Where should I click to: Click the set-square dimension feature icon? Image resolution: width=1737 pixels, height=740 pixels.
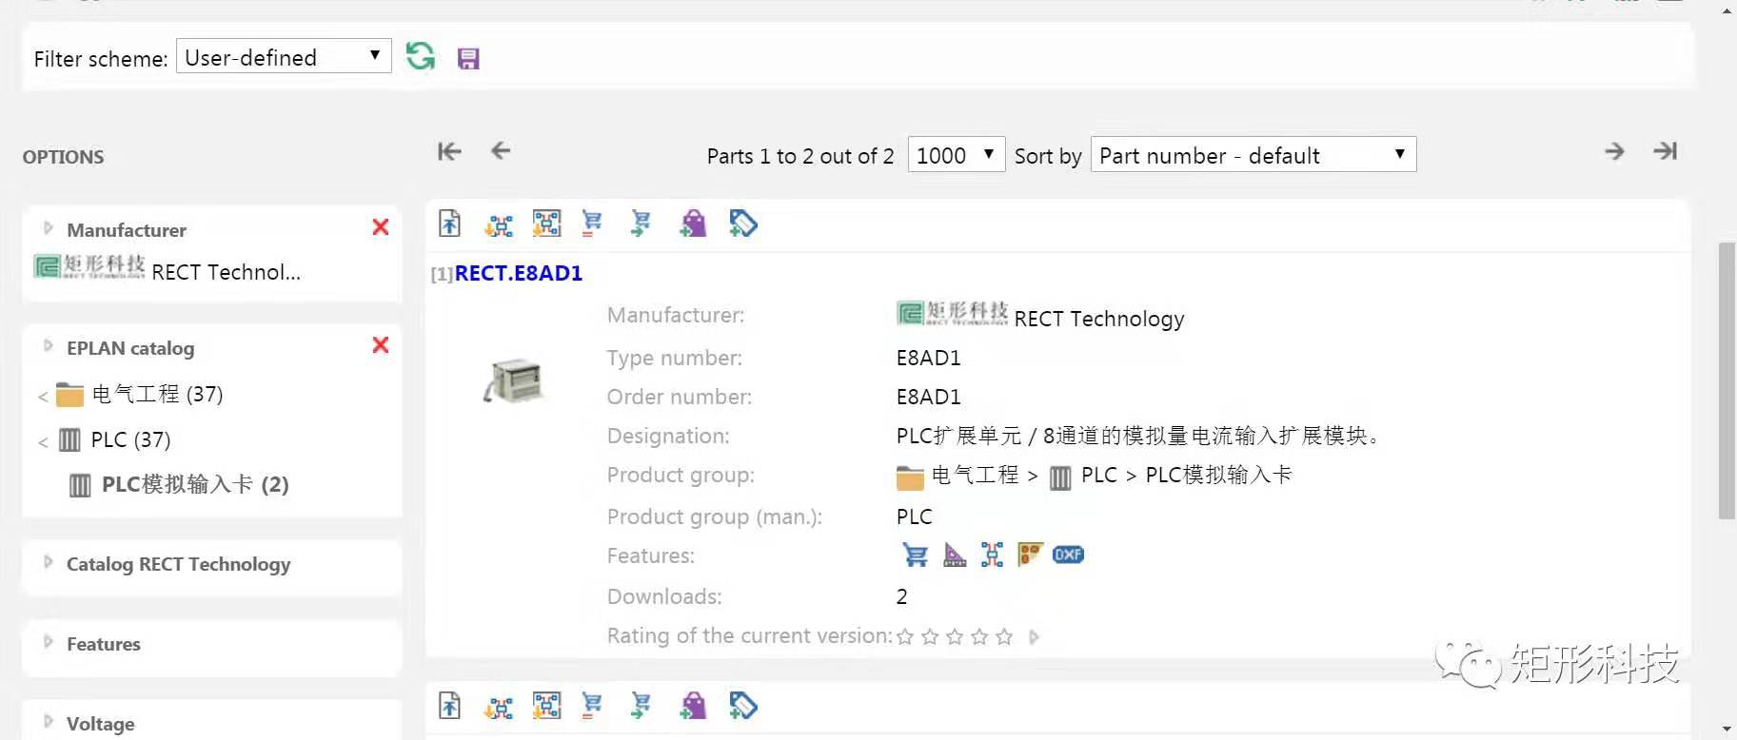click(x=955, y=555)
